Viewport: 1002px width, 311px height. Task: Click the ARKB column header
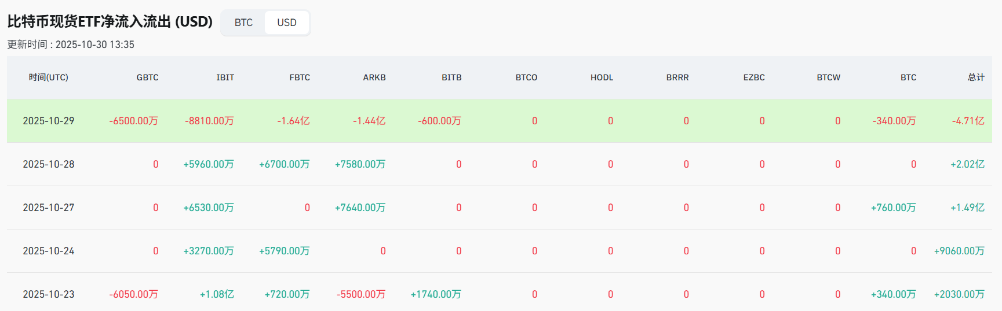pos(374,77)
